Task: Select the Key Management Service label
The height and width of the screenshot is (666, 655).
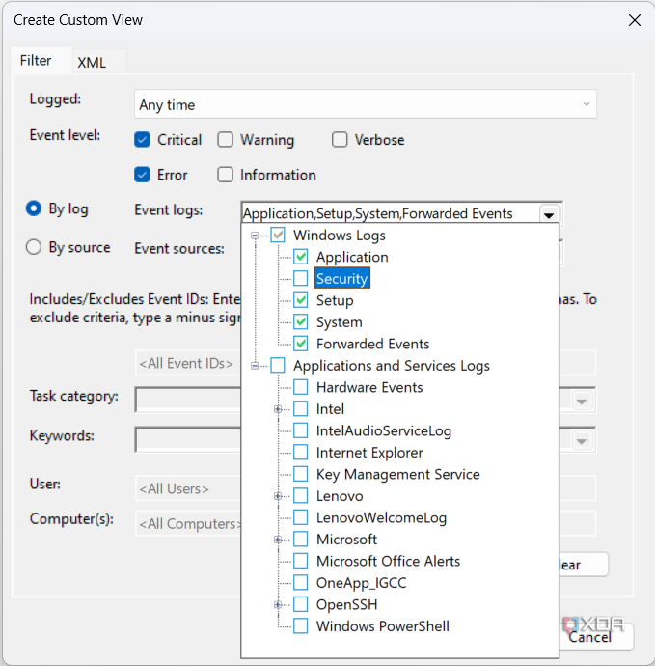Action: click(397, 474)
